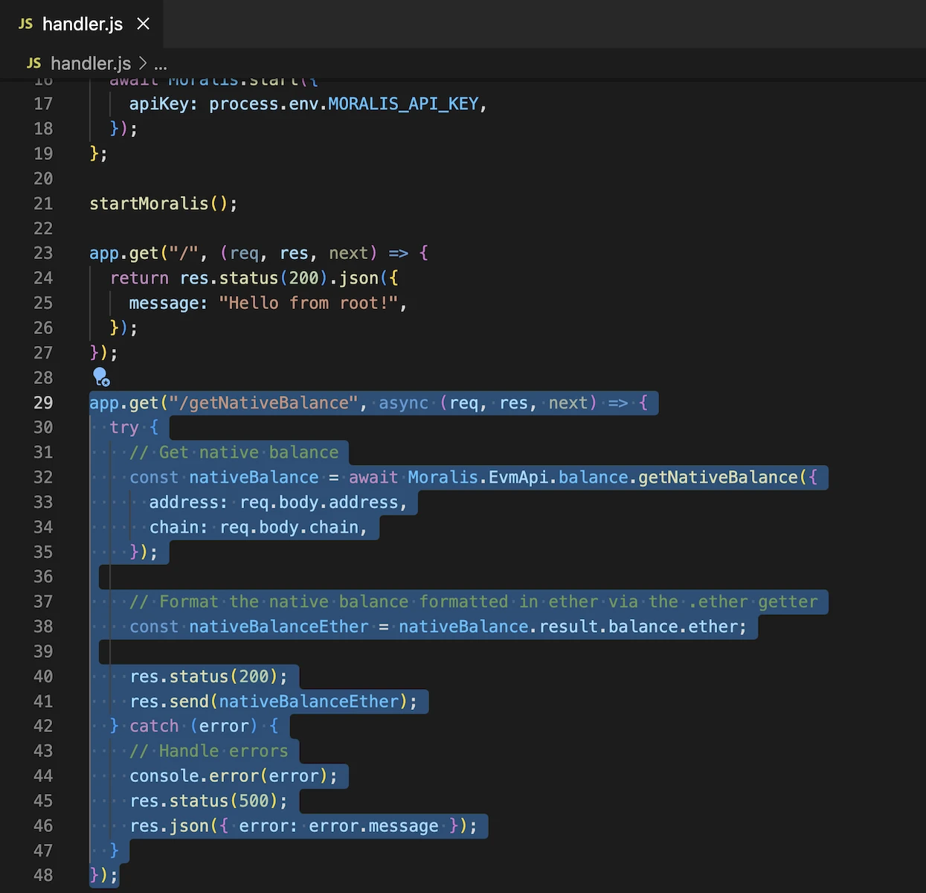
Task: Click res.status(500) on line 45
Action: point(208,801)
